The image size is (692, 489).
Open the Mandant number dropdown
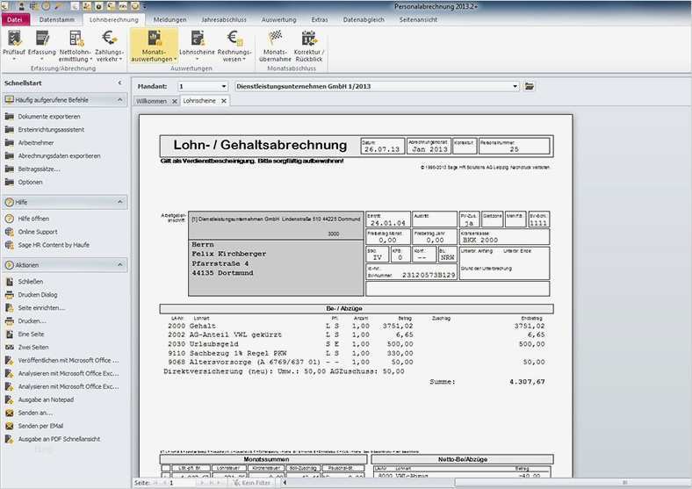pos(223,87)
